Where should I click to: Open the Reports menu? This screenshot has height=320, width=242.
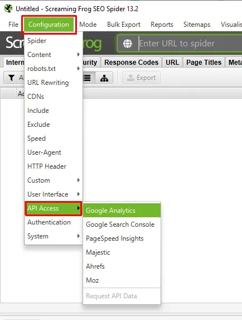coord(162,25)
